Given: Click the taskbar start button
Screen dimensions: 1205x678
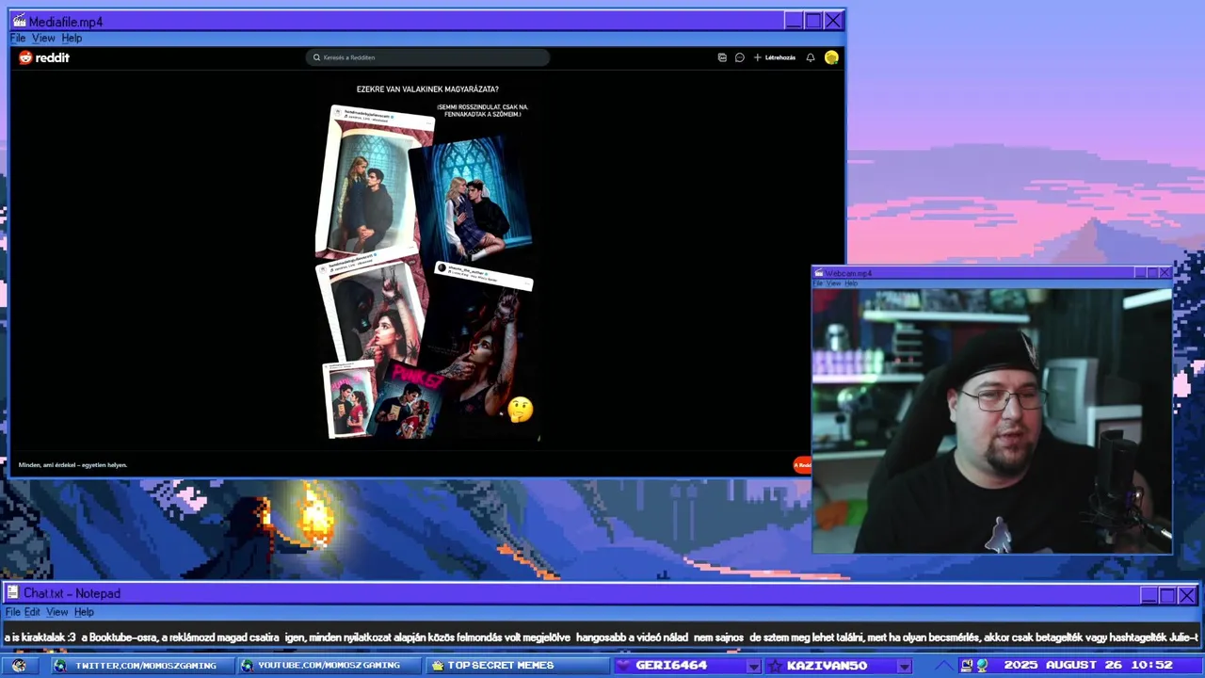Looking at the screenshot, I should point(19,665).
